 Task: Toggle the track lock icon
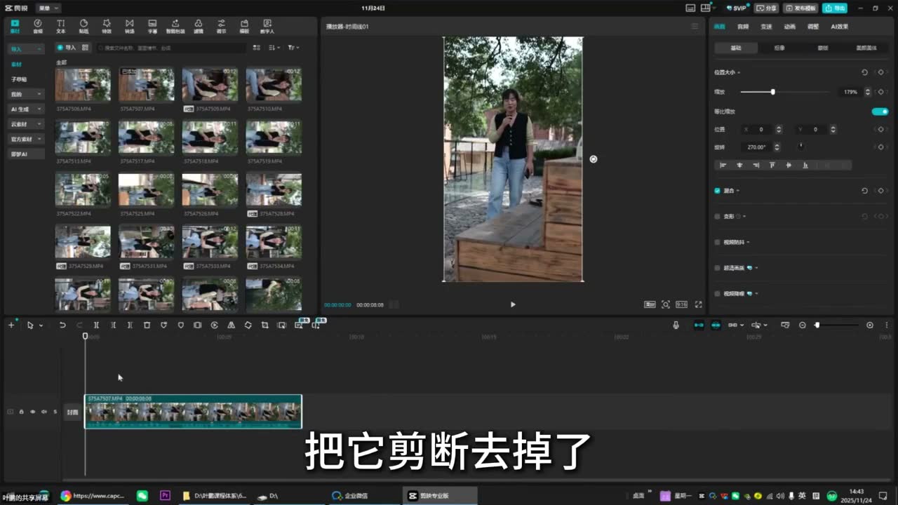pyautogui.click(x=21, y=412)
